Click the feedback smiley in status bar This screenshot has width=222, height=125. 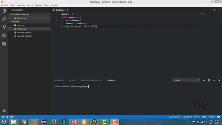coord(218,117)
